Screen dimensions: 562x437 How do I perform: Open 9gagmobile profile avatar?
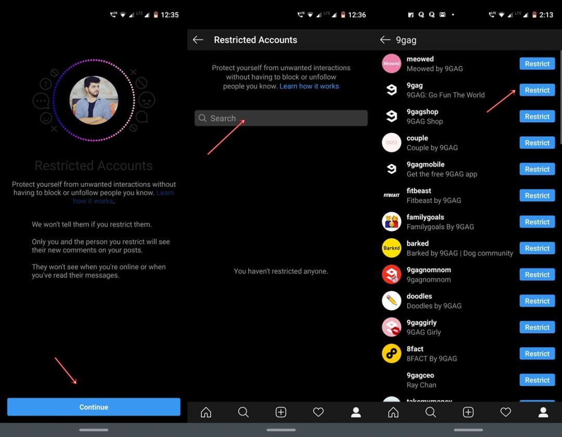point(391,169)
